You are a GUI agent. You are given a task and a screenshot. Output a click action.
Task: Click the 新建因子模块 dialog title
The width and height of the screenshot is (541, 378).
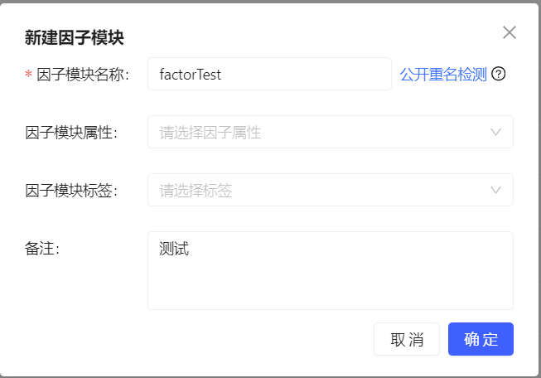coord(75,36)
